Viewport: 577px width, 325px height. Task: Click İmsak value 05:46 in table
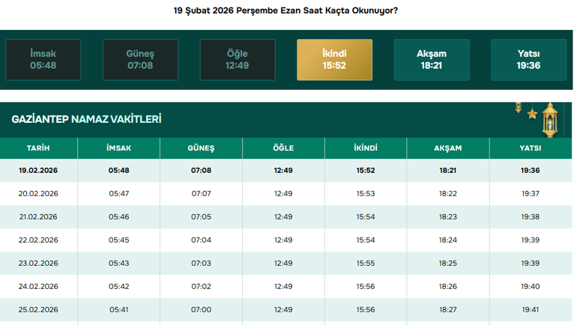[119, 216]
